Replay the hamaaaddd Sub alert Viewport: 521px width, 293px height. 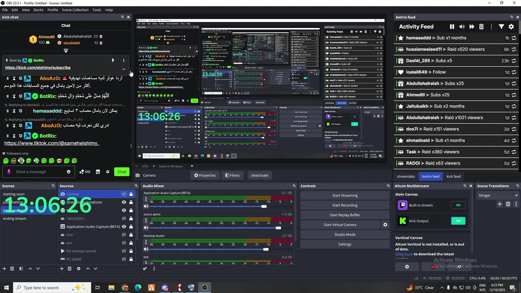point(514,38)
